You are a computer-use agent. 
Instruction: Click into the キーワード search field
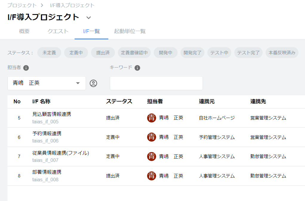(156, 83)
